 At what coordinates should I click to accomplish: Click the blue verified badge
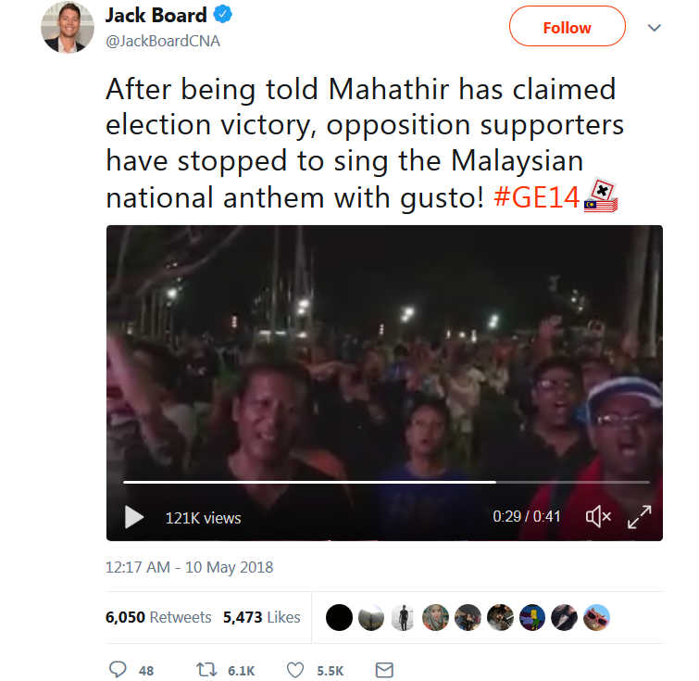pyautogui.click(x=222, y=15)
